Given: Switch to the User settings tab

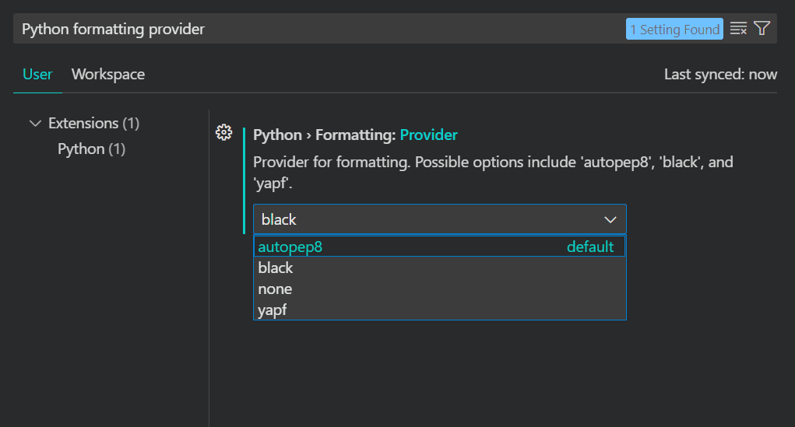Looking at the screenshot, I should pyautogui.click(x=37, y=75).
